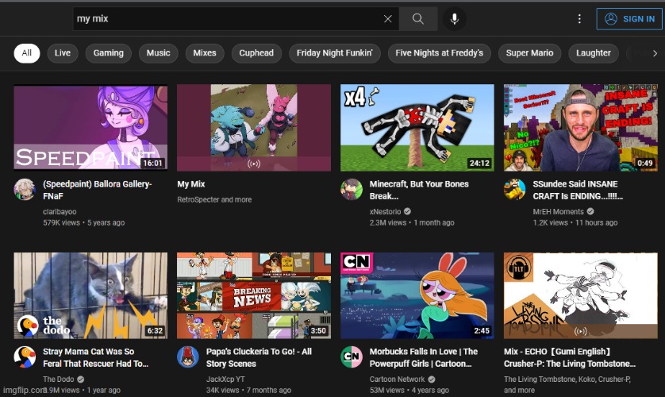The image size is (665, 397).
Task: Open MrEH Moments channel avatar
Action: pos(515,189)
